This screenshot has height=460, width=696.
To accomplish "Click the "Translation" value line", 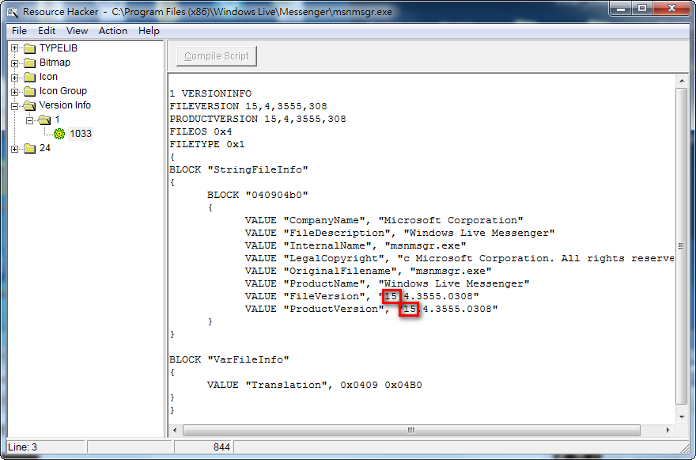I will [x=314, y=385].
